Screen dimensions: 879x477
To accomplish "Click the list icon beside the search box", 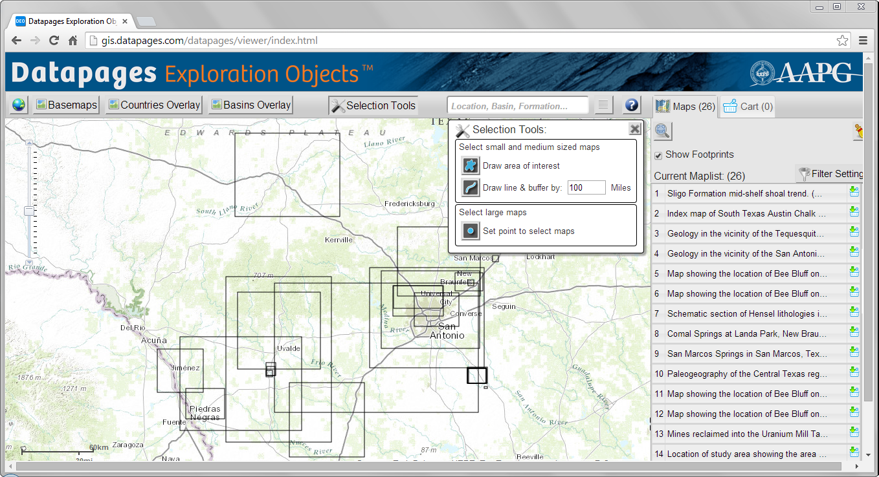I will point(603,105).
